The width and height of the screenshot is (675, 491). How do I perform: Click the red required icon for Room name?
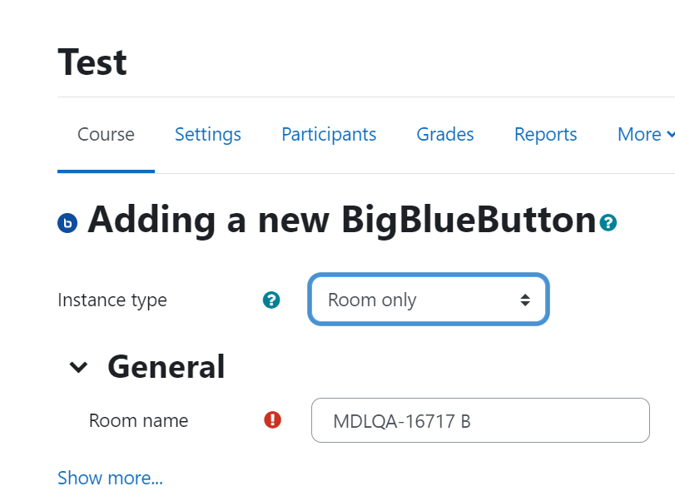(272, 419)
